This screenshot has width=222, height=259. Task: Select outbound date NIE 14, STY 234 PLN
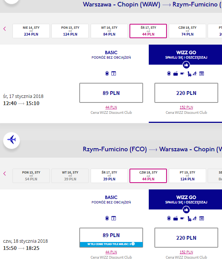pyautogui.click(x=31, y=31)
